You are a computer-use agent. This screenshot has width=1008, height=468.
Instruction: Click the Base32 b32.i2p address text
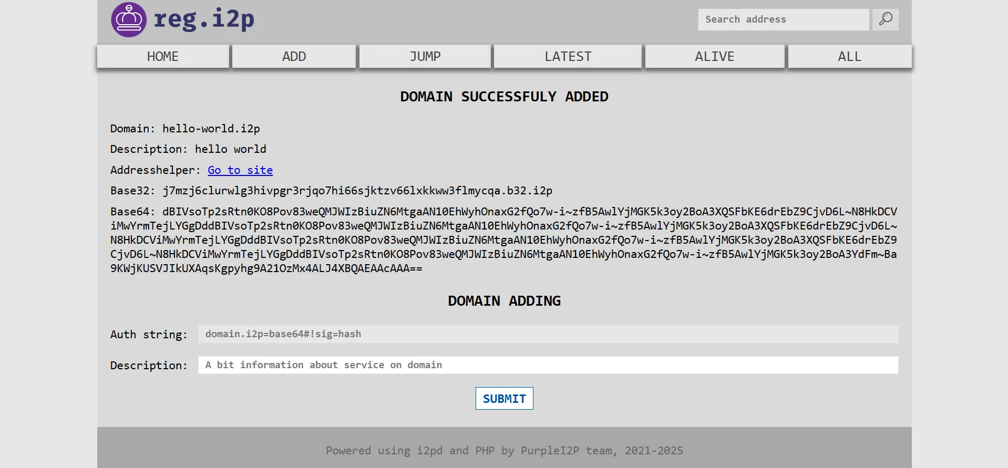[x=357, y=191]
